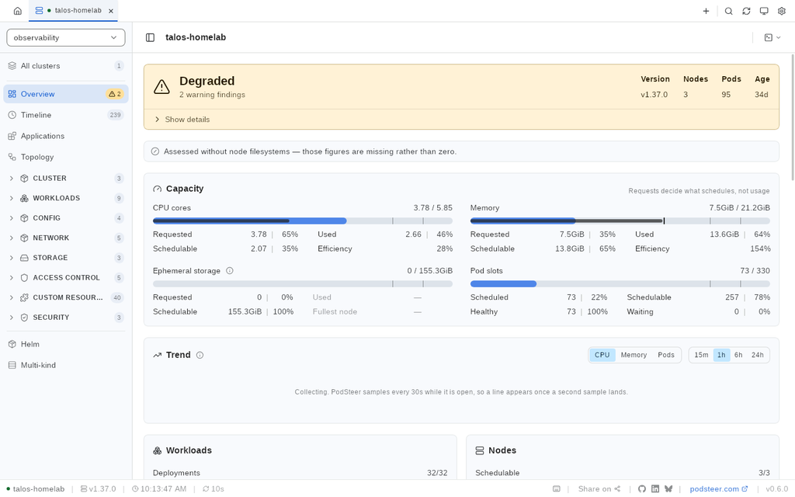
Task: Refresh using the circular arrows icon
Action: [746, 11]
